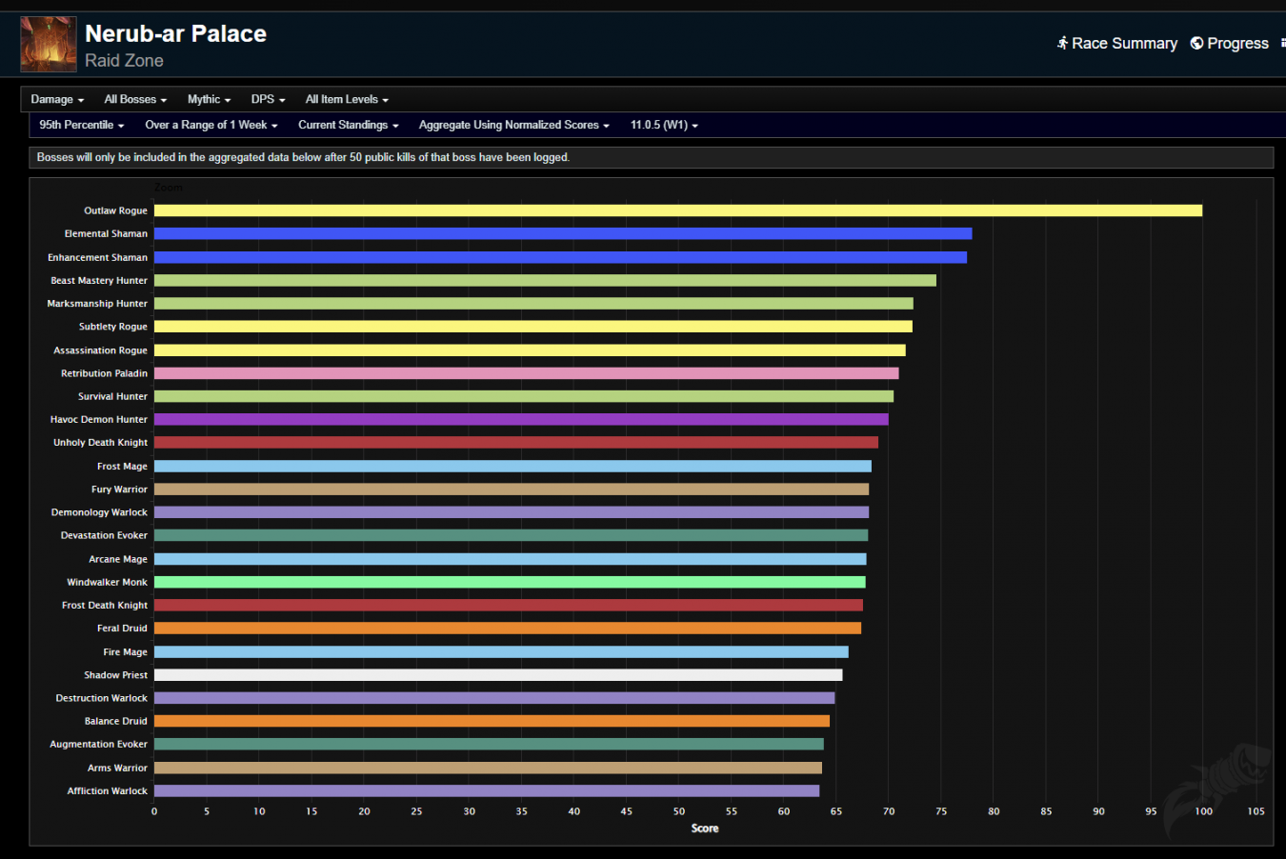Click the running figure icon beside Race Summary
Screen dimensions: 1286x859
(x=1062, y=43)
